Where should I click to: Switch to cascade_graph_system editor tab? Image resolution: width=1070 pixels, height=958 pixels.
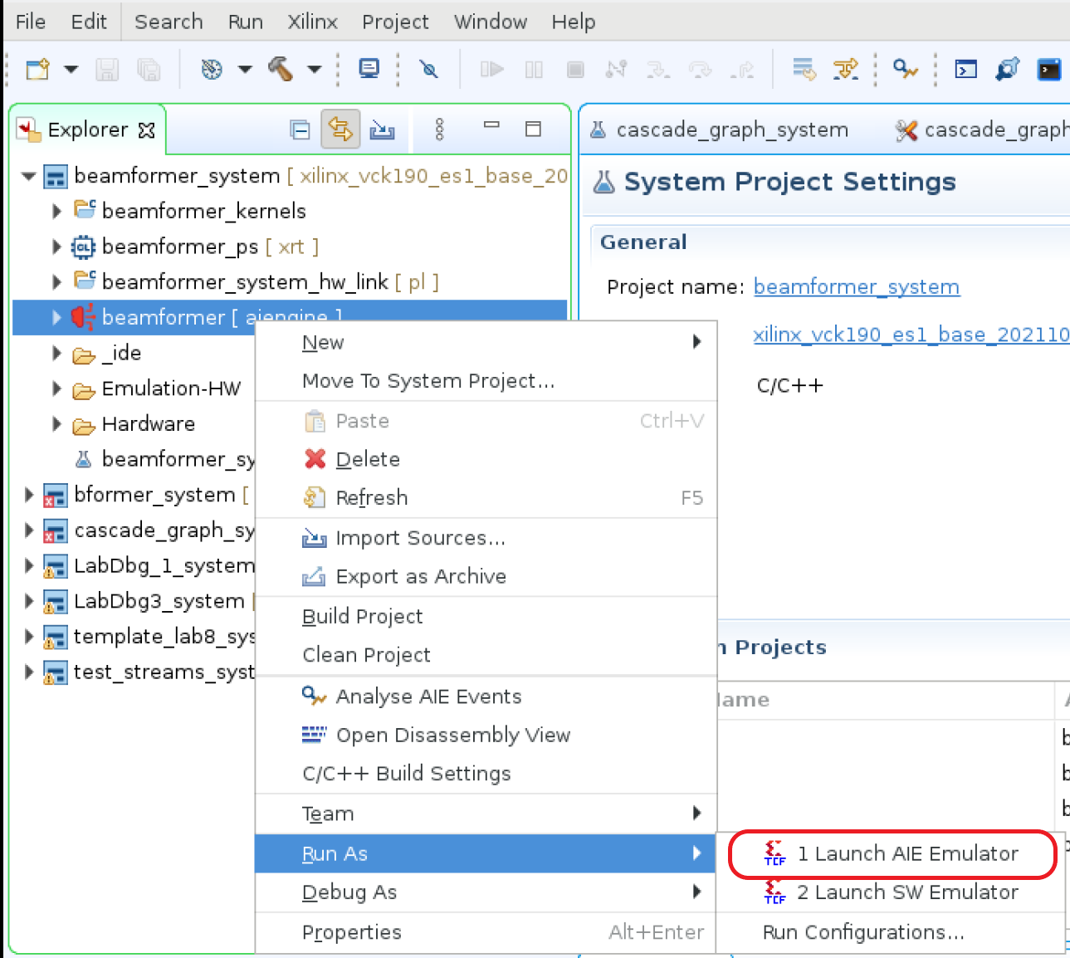tap(720, 130)
